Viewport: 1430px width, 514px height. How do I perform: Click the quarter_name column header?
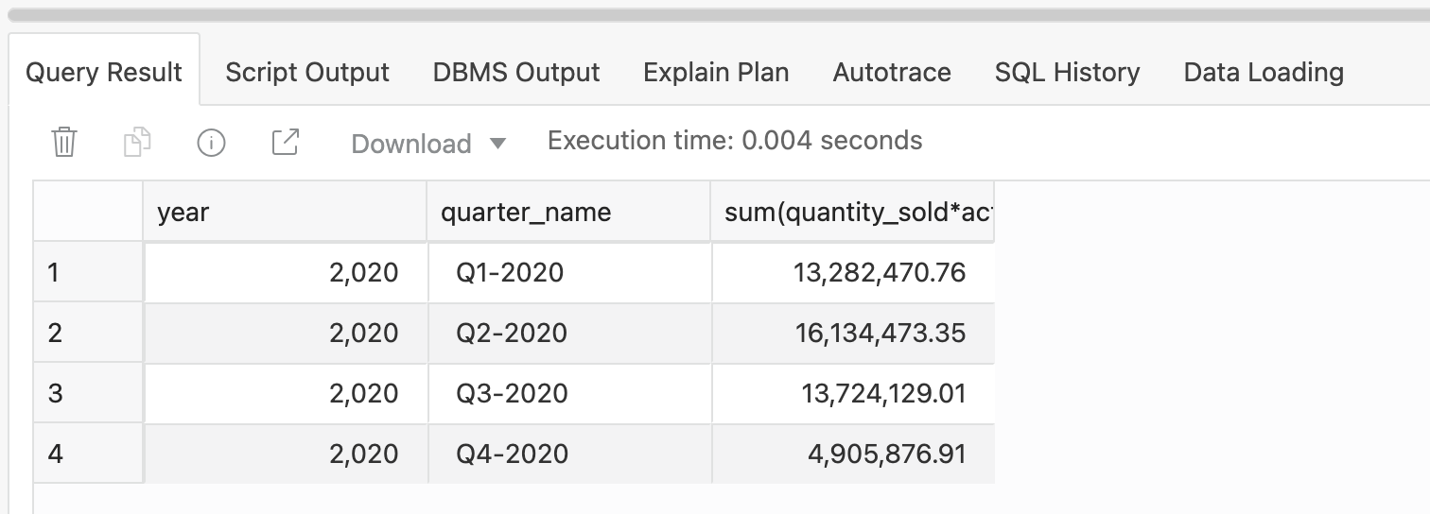(568, 213)
